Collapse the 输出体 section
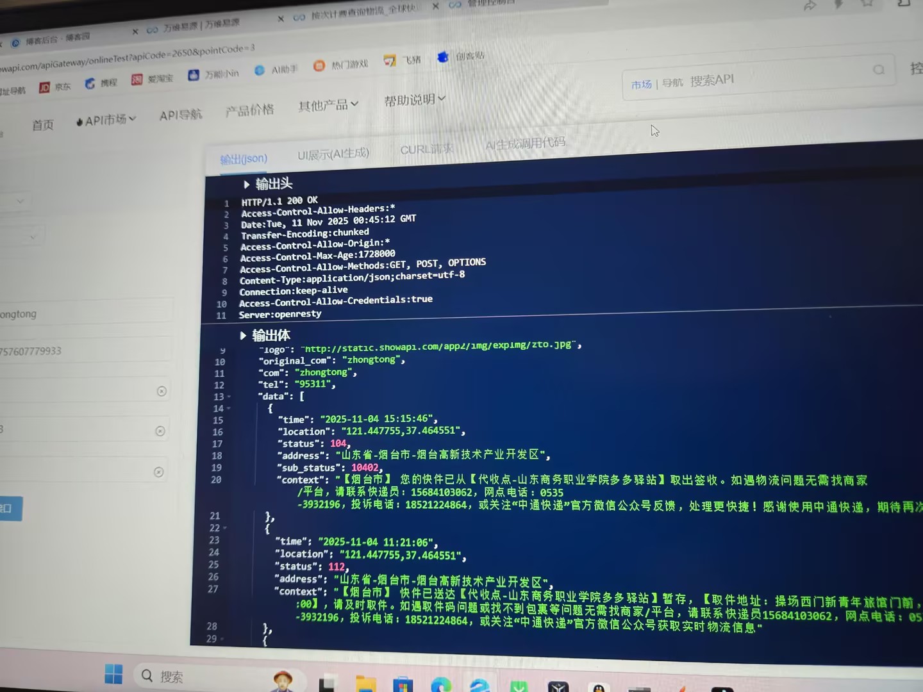 [x=243, y=336]
